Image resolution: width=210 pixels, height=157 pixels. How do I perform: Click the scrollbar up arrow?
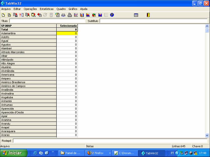207,26
